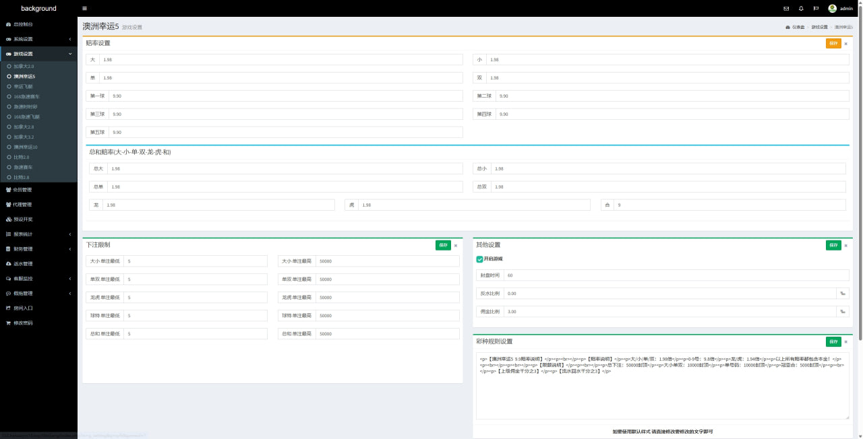Close the 其他设置 panel via X icon
Image resolution: width=863 pixels, height=439 pixels.
coord(846,246)
